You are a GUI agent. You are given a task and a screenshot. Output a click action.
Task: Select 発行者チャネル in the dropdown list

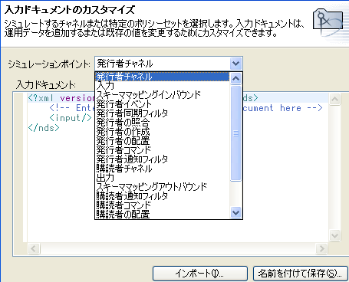tap(163, 77)
